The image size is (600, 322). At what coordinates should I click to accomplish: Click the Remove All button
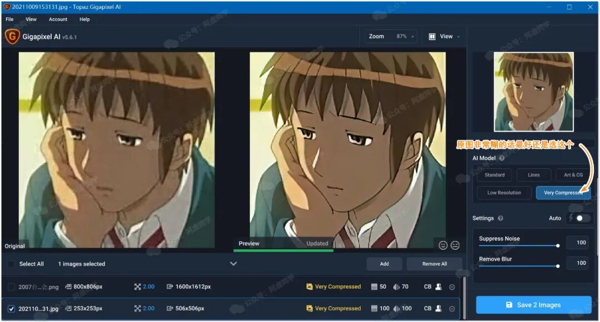click(434, 264)
